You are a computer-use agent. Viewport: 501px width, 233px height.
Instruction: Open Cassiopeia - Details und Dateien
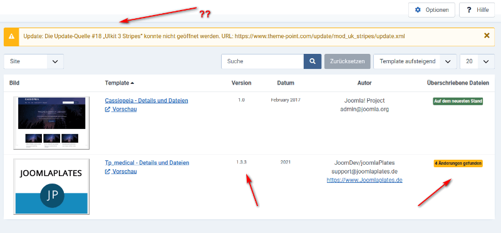147,101
